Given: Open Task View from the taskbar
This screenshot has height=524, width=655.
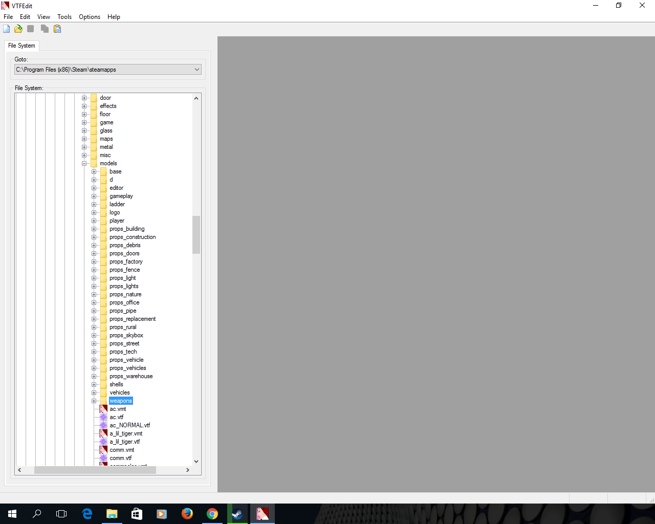Looking at the screenshot, I should click(61, 514).
